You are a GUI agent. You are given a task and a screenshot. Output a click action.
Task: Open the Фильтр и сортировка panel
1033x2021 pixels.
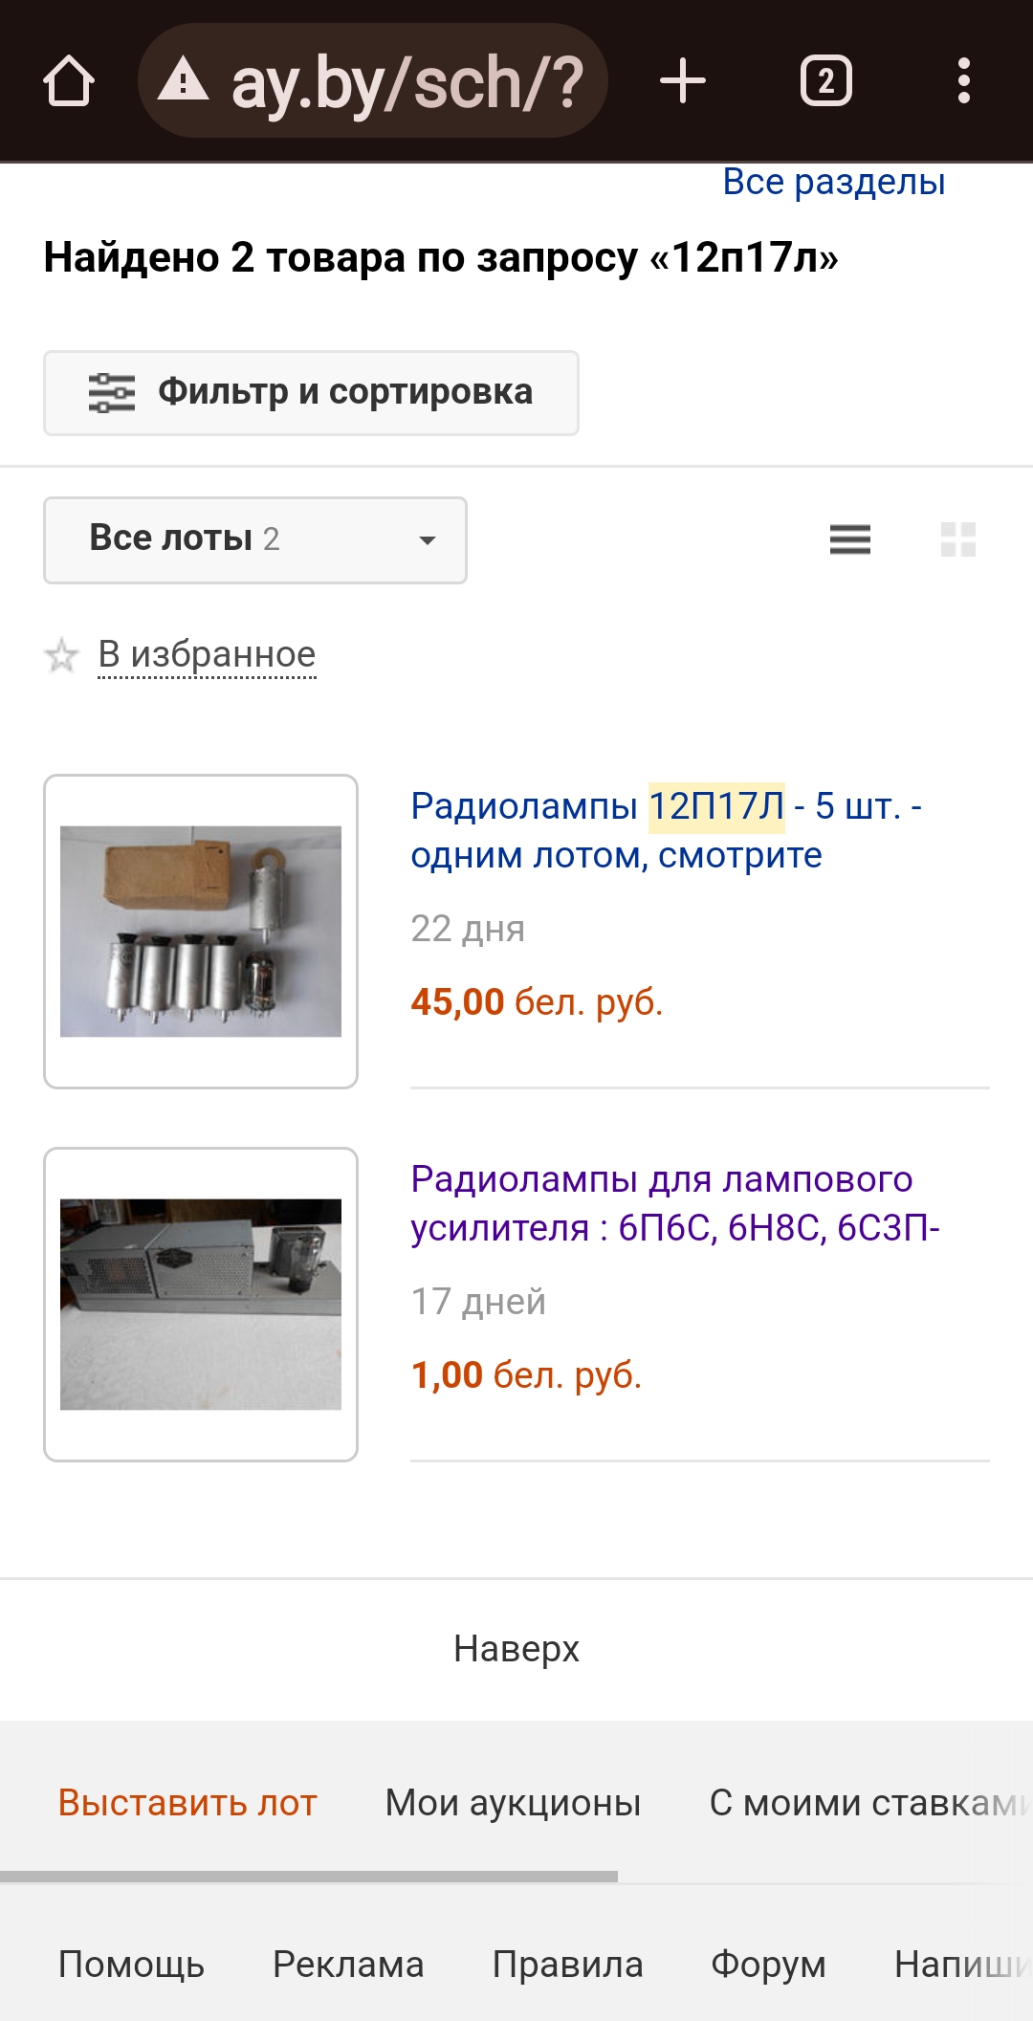tap(311, 393)
